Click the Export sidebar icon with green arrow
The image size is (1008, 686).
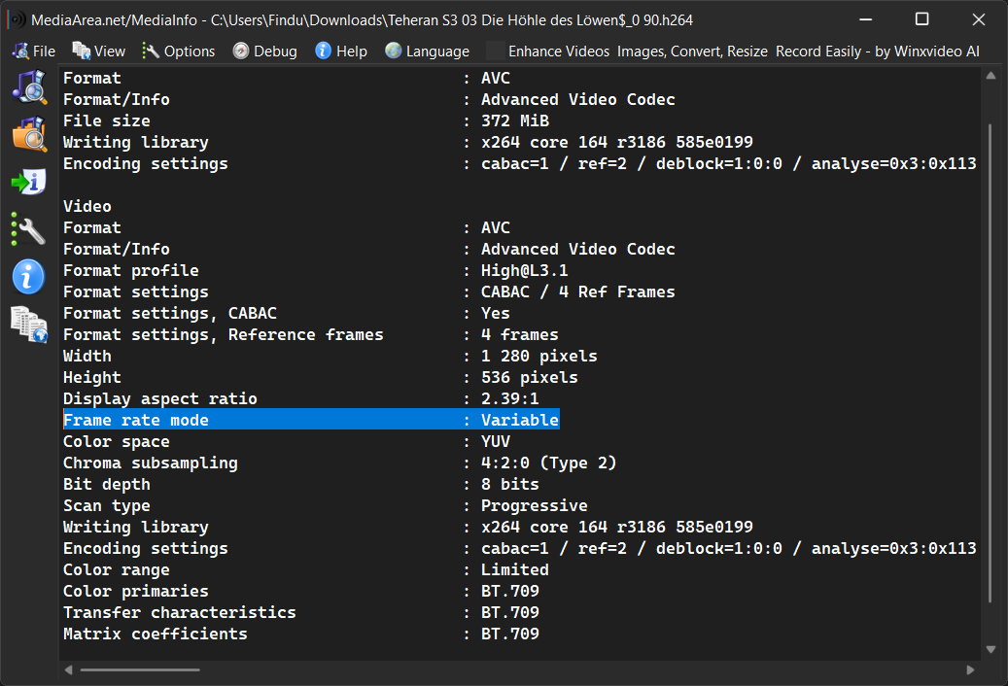(x=29, y=181)
